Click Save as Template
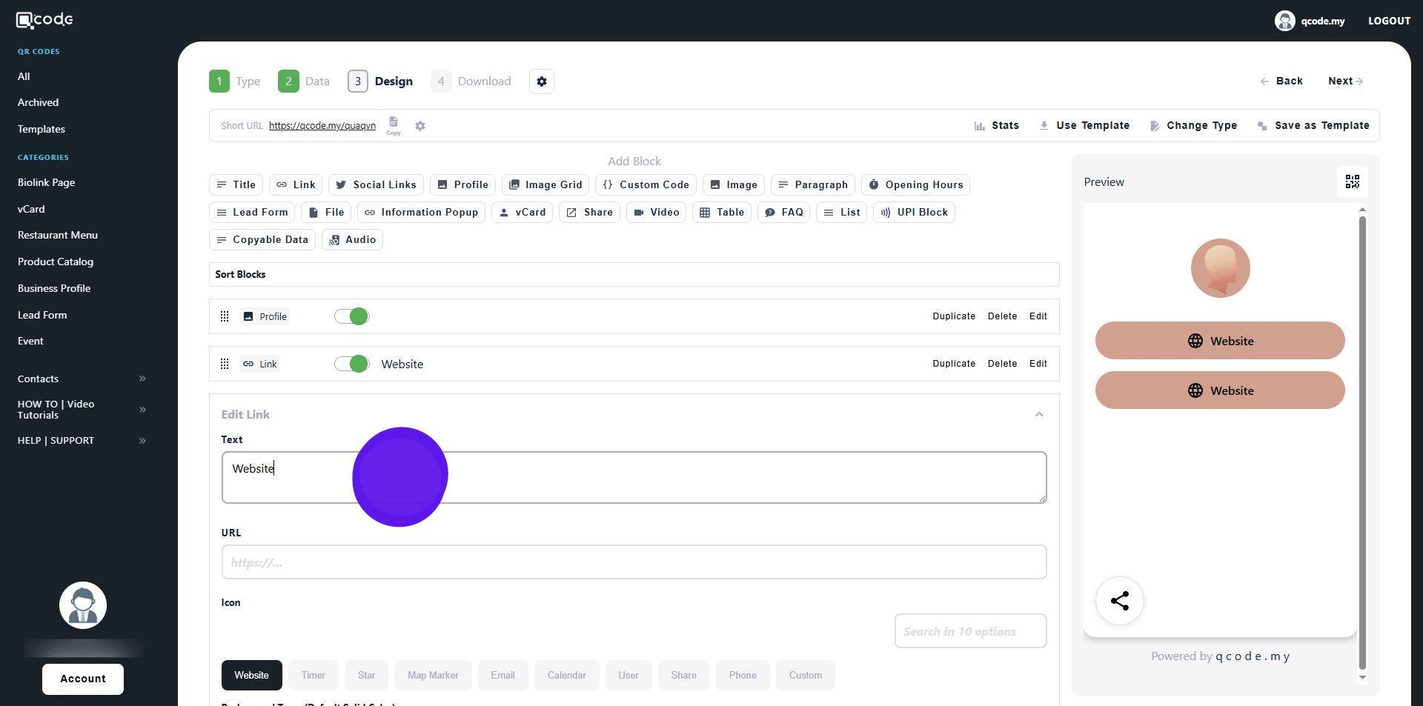 (1313, 126)
